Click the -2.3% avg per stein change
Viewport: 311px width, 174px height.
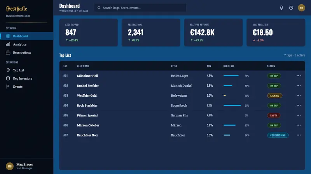tap(258, 40)
